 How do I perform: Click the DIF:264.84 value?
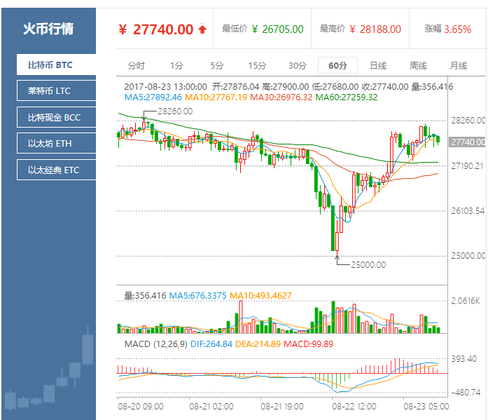(211, 344)
